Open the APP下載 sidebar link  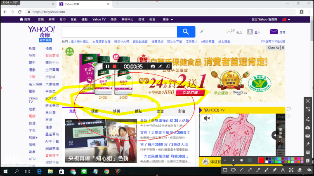pos(52,141)
